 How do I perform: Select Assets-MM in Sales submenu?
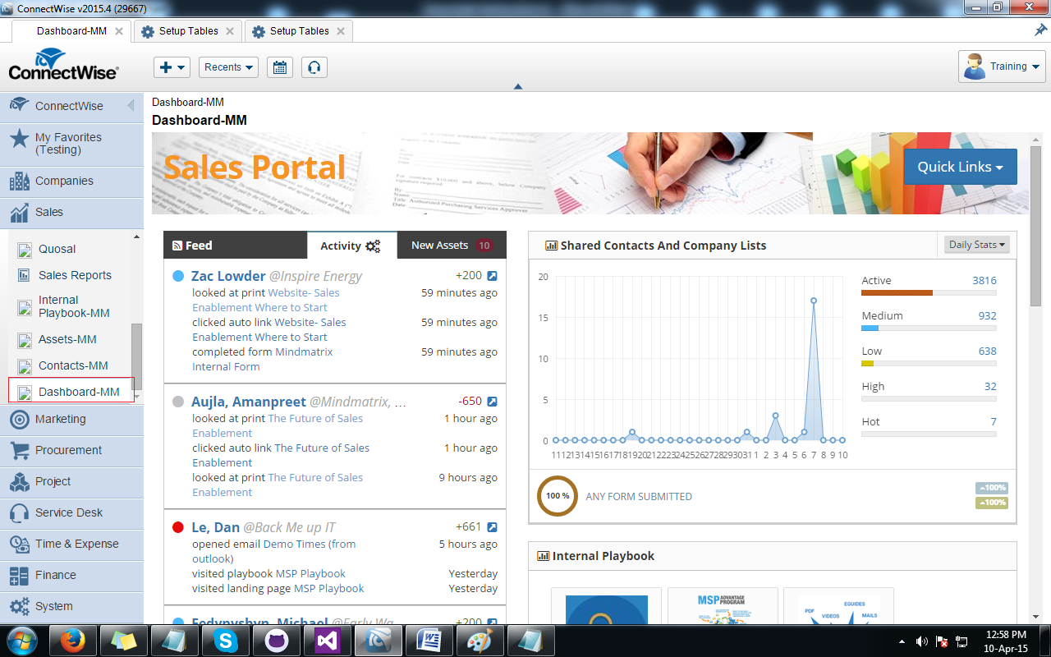pos(67,339)
